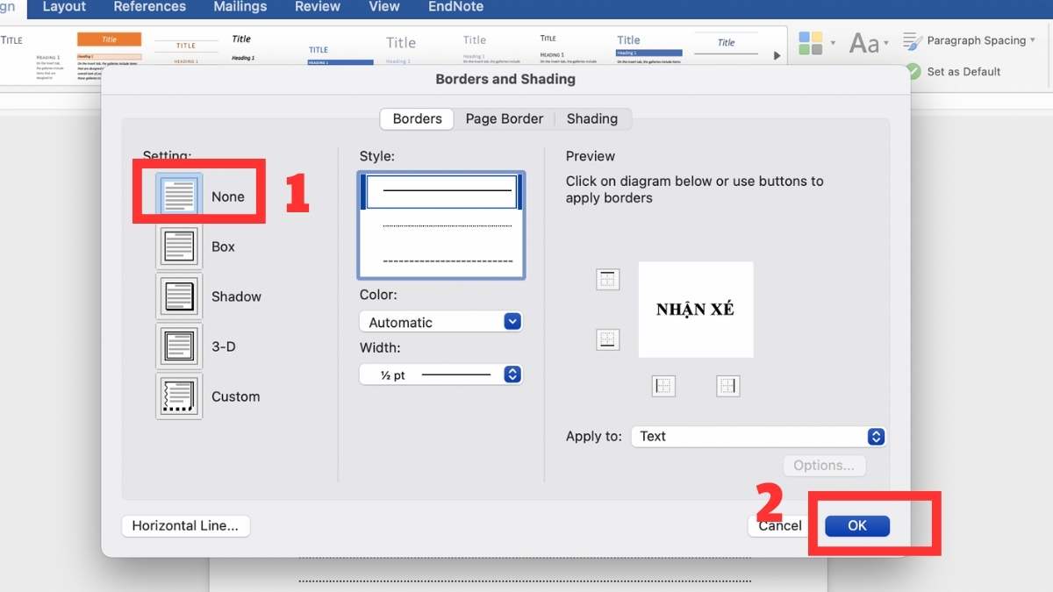The height and width of the screenshot is (592, 1053).
Task: Pick the Shadow border setting icon
Action: coord(179,296)
